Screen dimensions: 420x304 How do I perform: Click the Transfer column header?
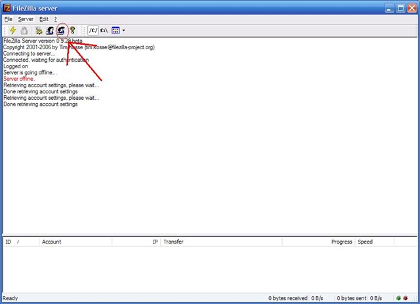pos(221,242)
